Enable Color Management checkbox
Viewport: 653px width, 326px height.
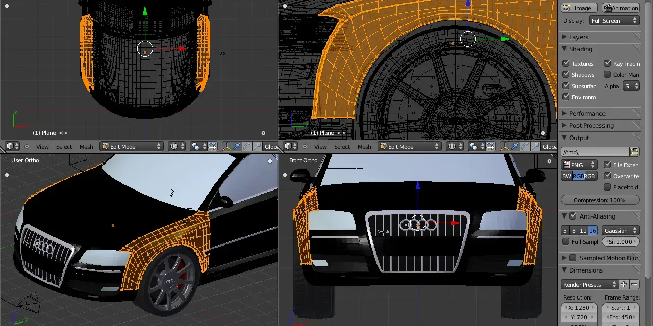pos(607,74)
